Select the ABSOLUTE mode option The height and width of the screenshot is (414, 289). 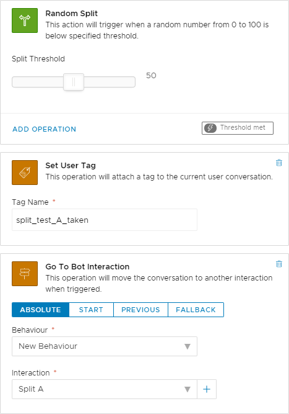click(40, 310)
